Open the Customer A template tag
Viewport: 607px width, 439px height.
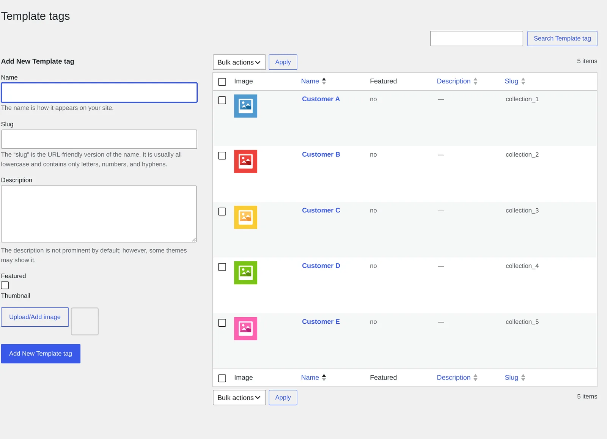point(321,99)
